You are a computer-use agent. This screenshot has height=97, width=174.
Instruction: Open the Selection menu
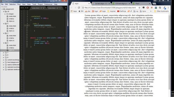click(13, 4)
